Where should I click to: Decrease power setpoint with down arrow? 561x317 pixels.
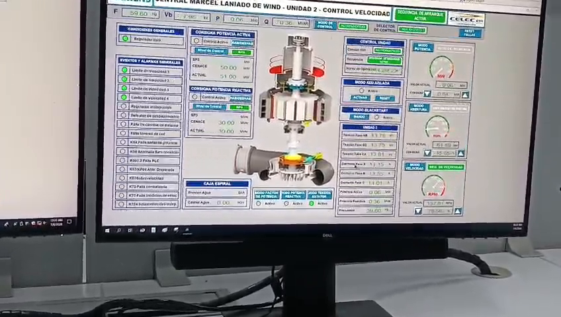[427, 94]
